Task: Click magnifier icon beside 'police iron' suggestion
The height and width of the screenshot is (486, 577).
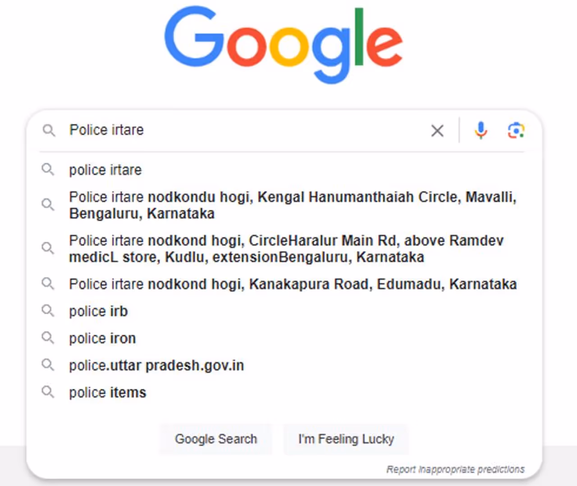Action: (48, 338)
